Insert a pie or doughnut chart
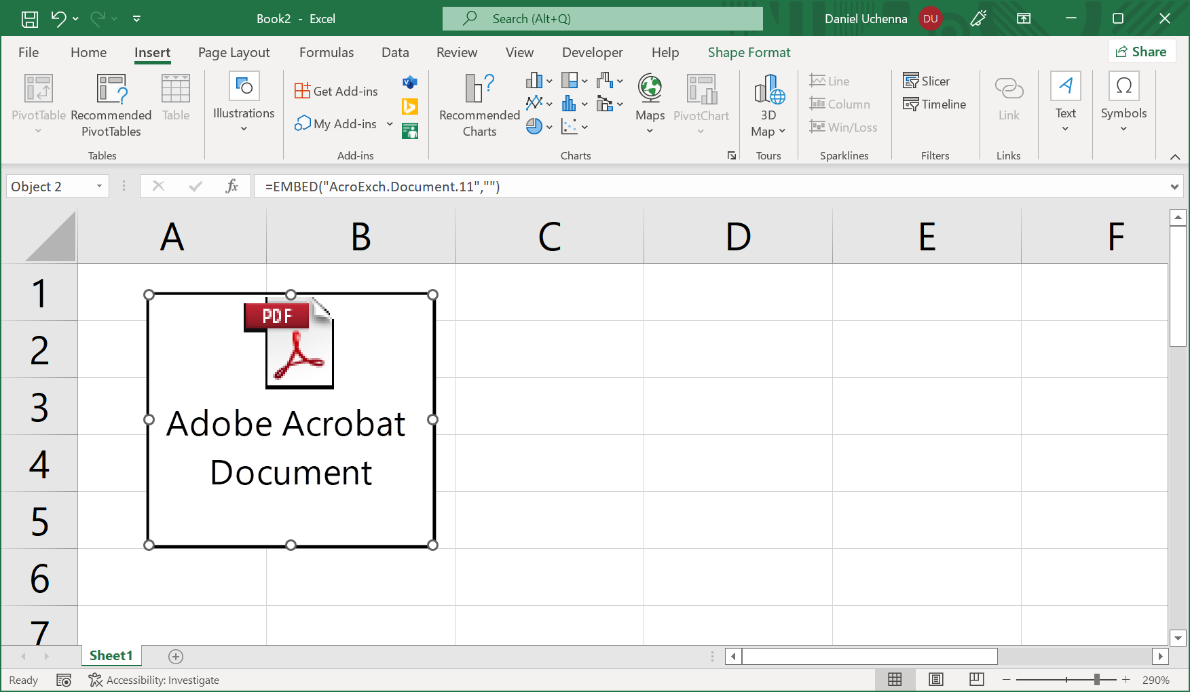Image resolution: width=1190 pixels, height=692 pixels. [536, 126]
